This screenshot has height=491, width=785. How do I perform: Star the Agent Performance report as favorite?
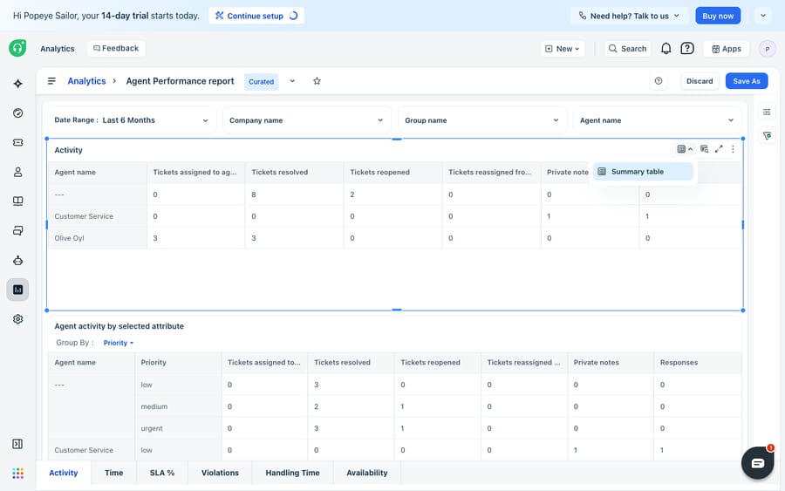point(317,81)
